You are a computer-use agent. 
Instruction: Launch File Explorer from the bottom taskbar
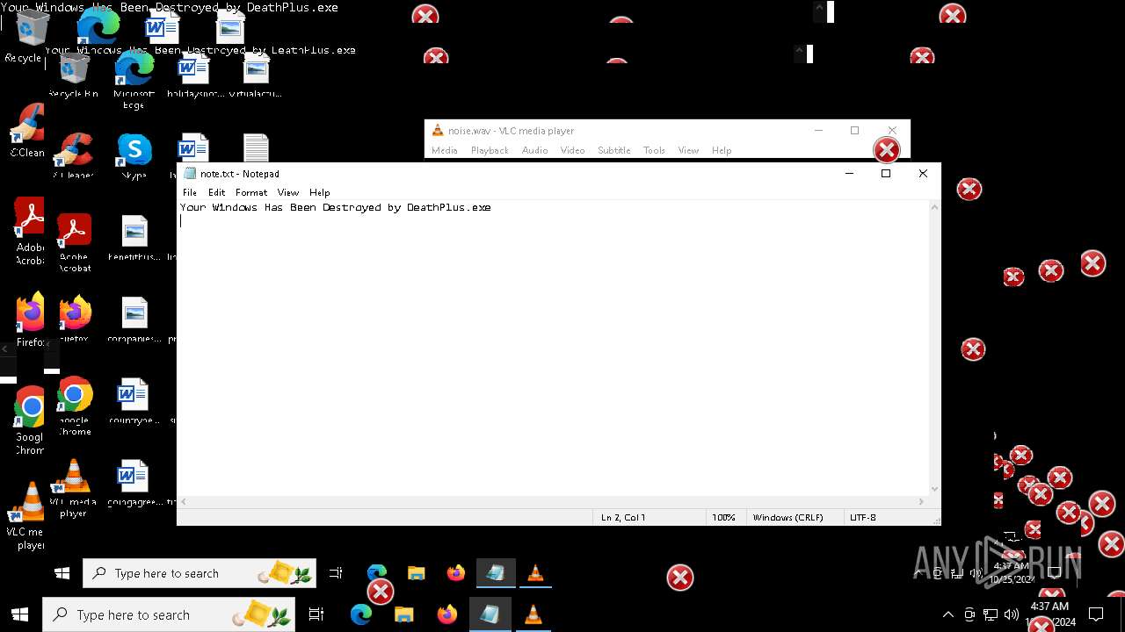pos(403,614)
